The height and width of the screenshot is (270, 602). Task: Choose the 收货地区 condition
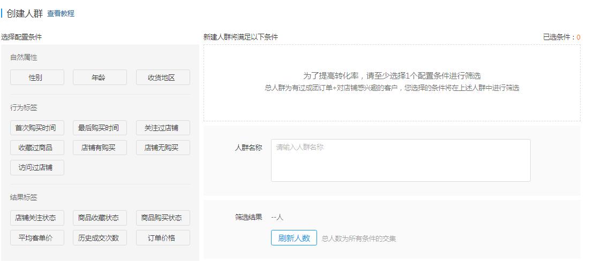pos(163,78)
